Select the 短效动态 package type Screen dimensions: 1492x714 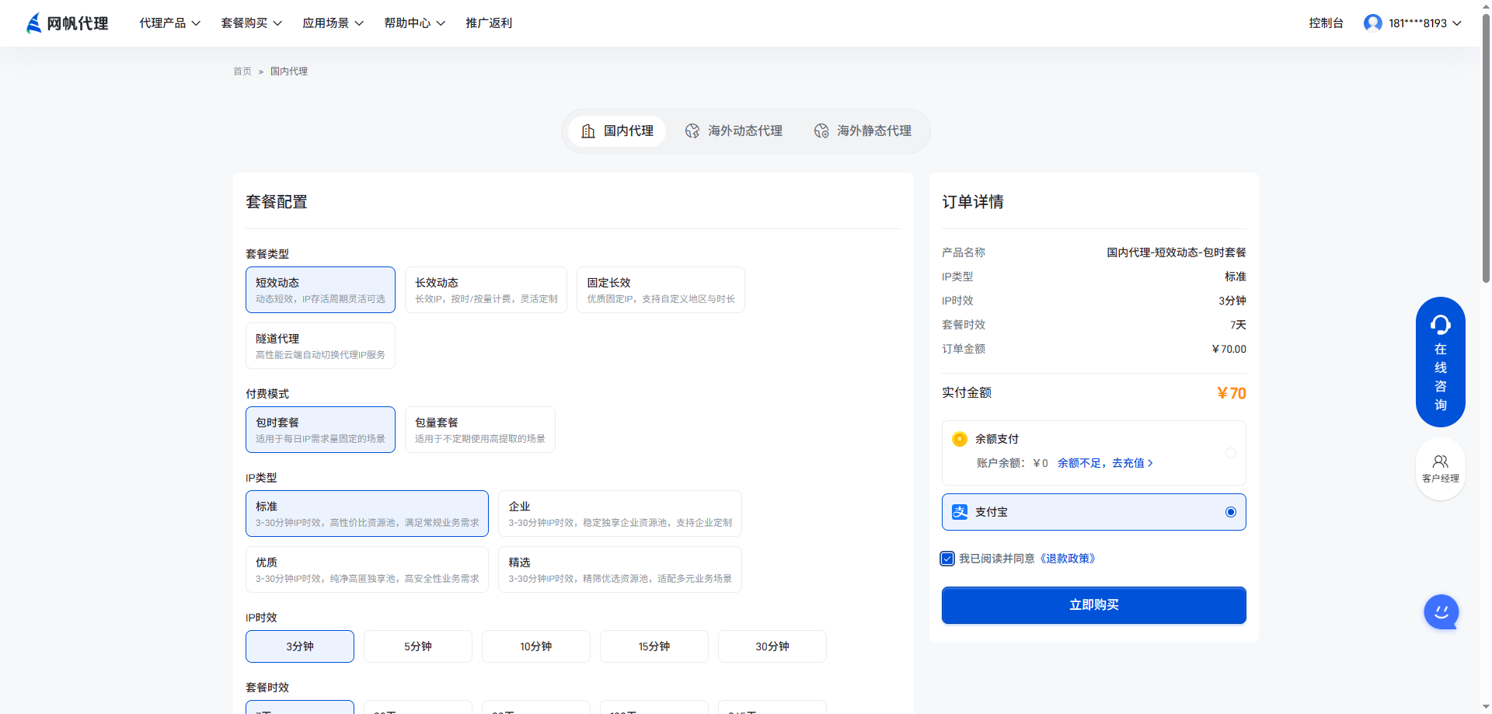tap(320, 290)
